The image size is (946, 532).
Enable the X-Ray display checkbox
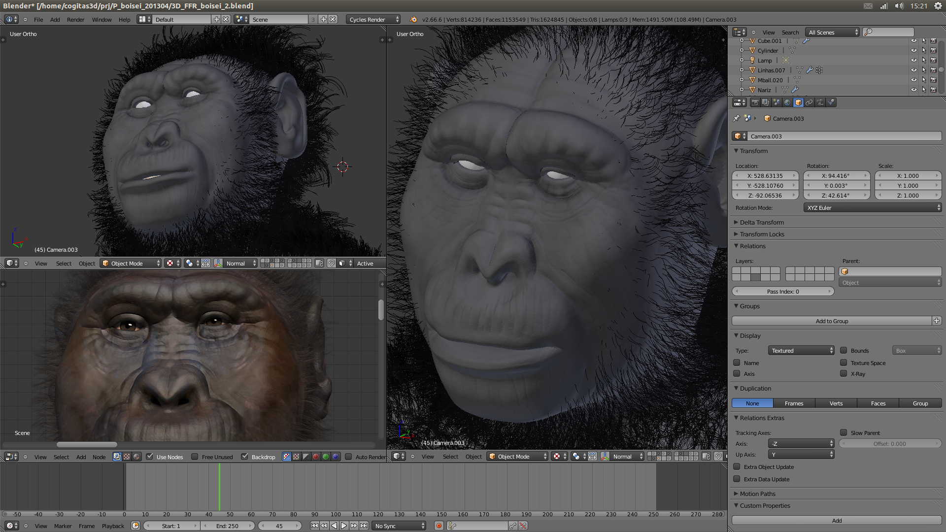(844, 373)
